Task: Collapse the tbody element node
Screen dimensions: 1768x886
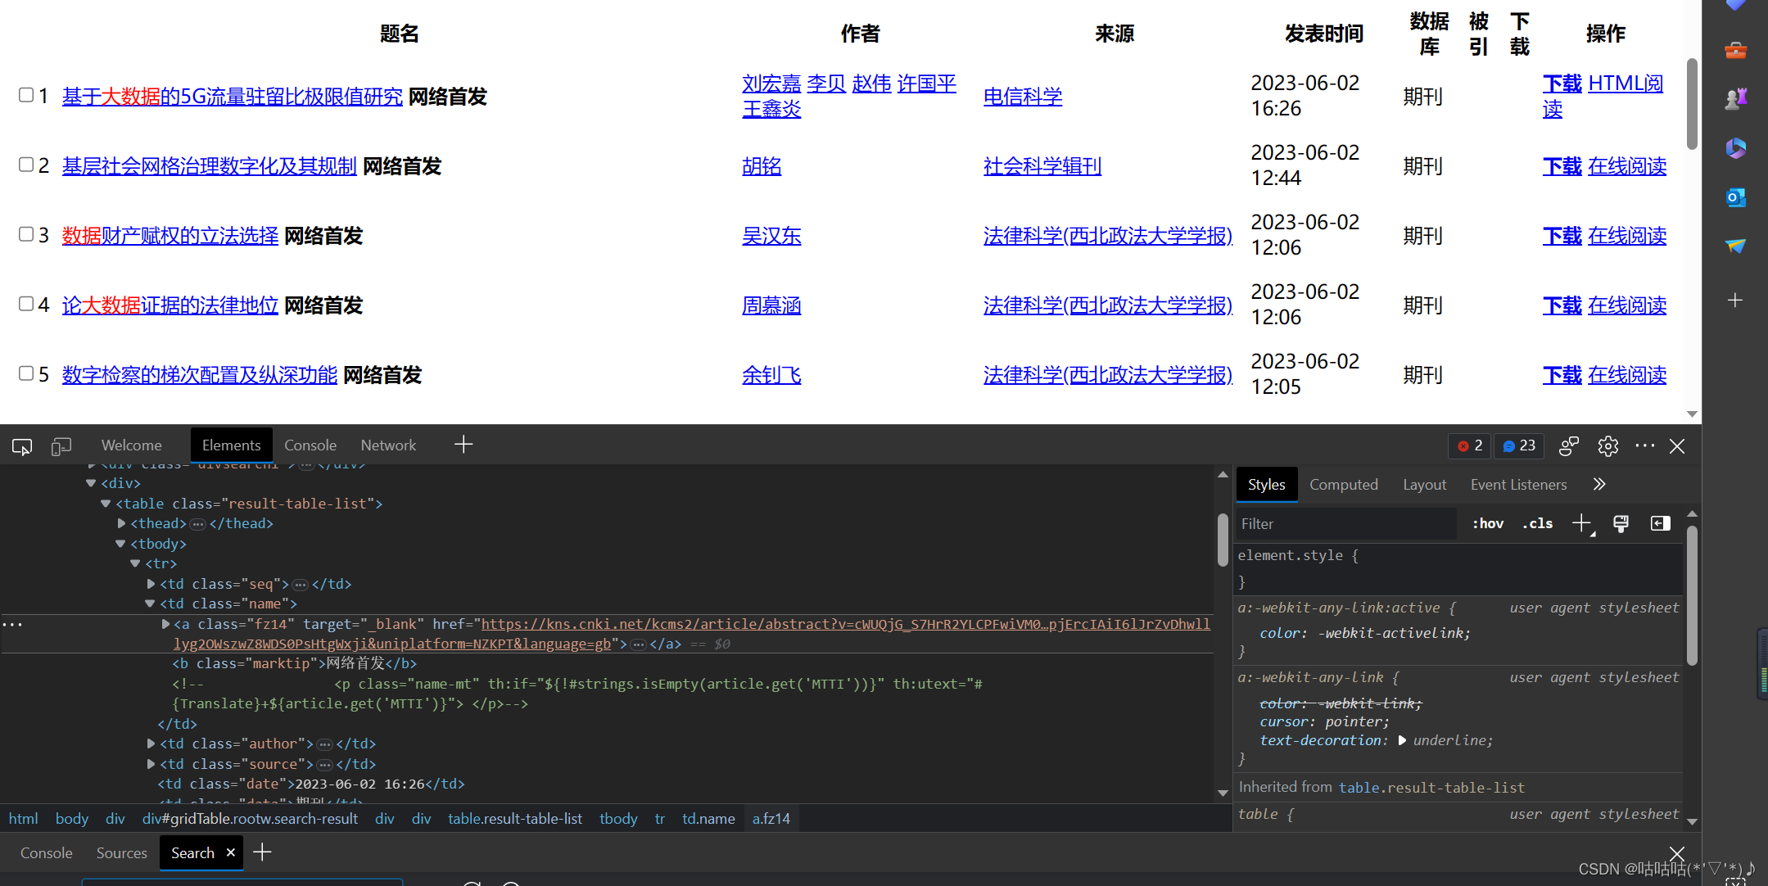Action: pyautogui.click(x=120, y=544)
